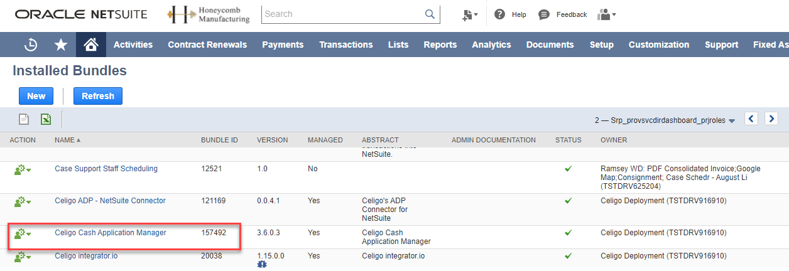The height and width of the screenshot is (271, 789).
Task: Open the Celigo integrator.io bundle link
Action: pos(86,256)
